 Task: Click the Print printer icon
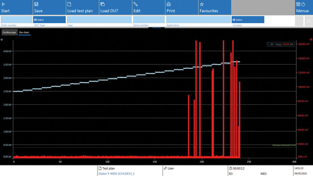point(168,4)
